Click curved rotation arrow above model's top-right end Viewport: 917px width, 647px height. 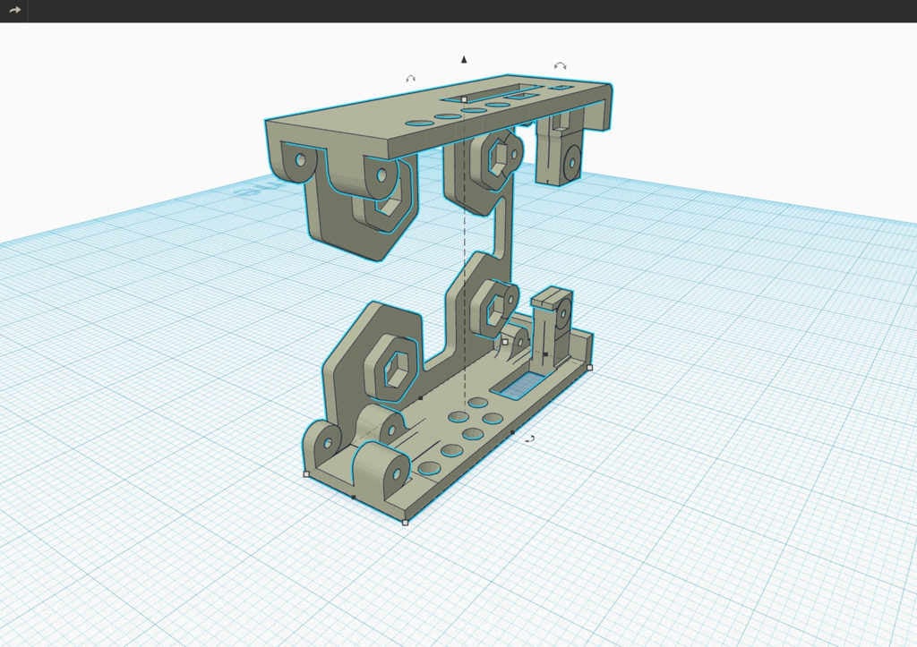coord(560,66)
